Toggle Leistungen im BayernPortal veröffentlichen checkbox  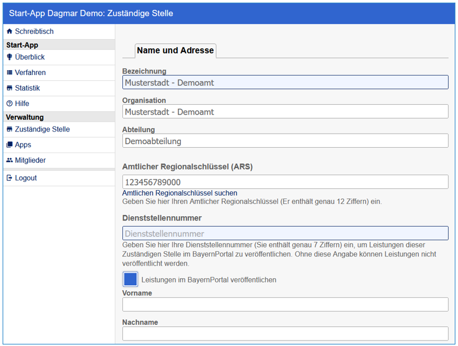tap(130, 279)
